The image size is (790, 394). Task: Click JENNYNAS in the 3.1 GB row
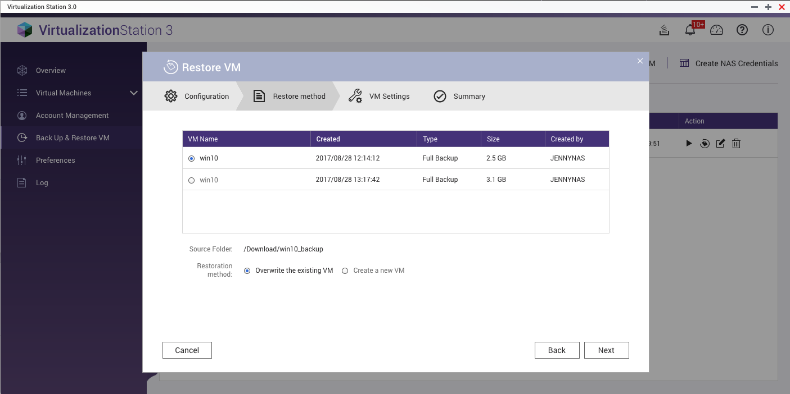click(x=567, y=180)
